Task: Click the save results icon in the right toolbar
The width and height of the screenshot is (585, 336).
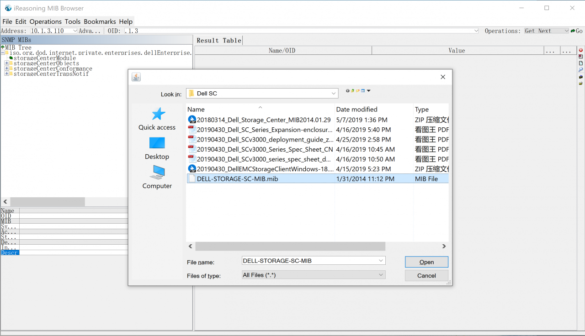Action: pos(581,77)
